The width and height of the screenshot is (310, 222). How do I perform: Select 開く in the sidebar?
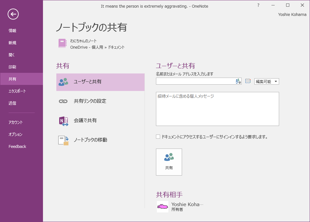click(22, 55)
